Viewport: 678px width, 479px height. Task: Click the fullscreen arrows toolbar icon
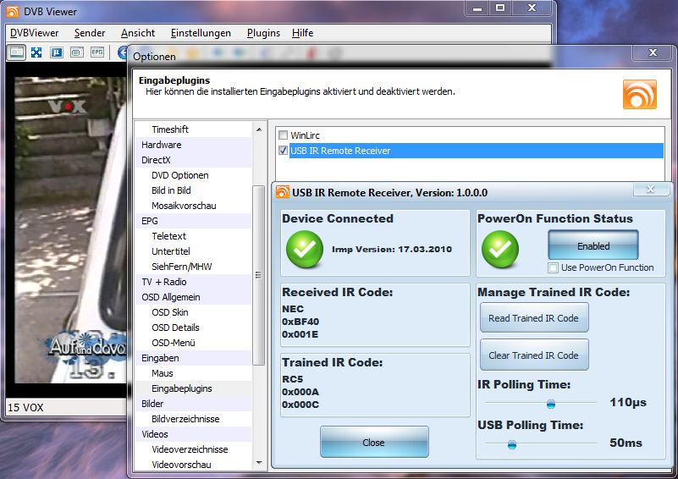pos(36,52)
